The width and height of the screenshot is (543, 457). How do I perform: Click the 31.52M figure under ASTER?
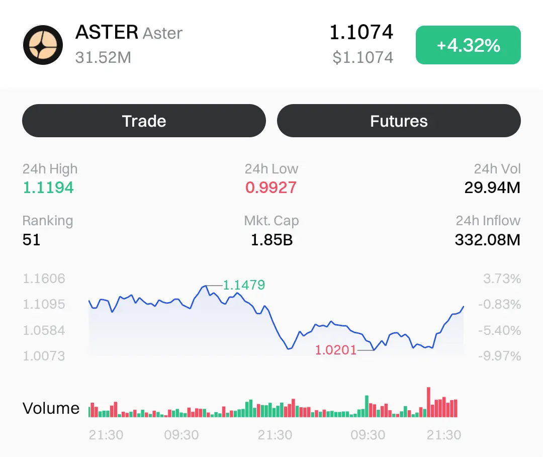[103, 57]
